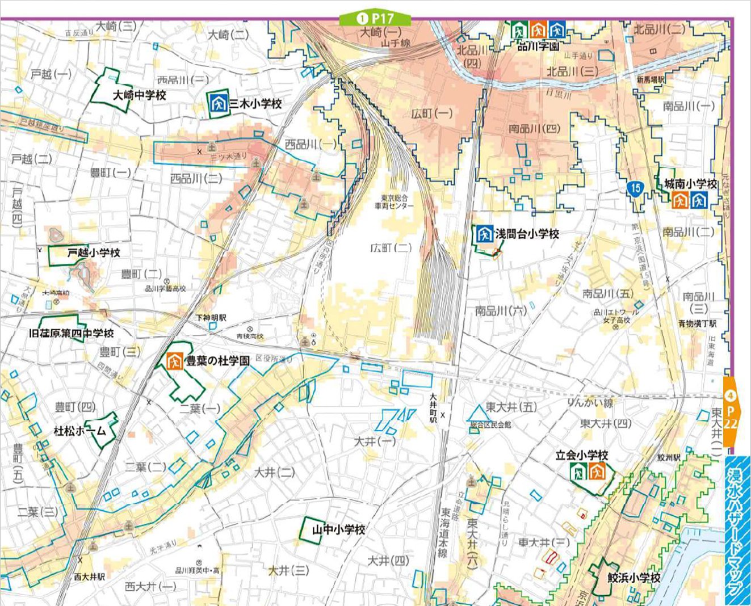The height and width of the screenshot is (606, 751).
Task: Click the 新馬場駅 station label
Action: pos(651,81)
